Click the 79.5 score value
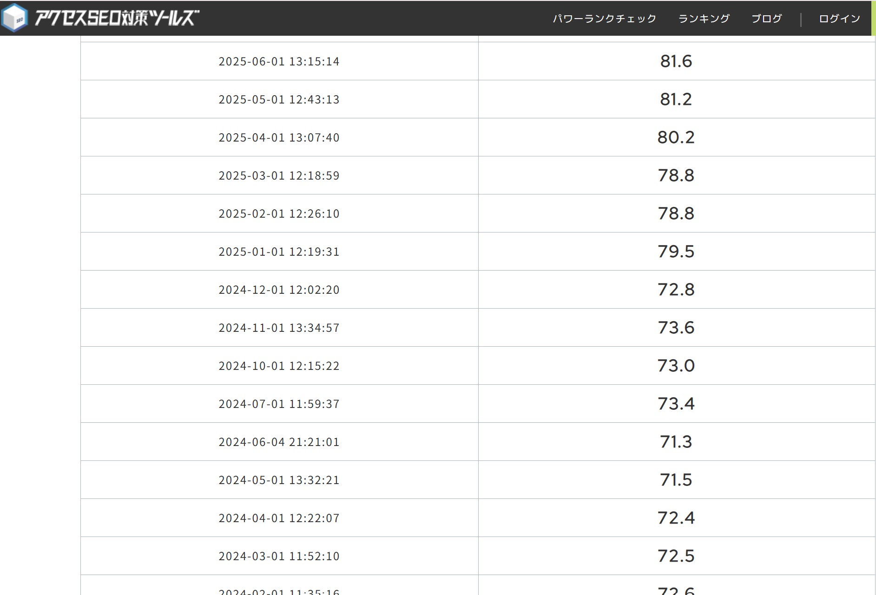Image resolution: width=876 pixels, height=595 pixels. [676, 252]
